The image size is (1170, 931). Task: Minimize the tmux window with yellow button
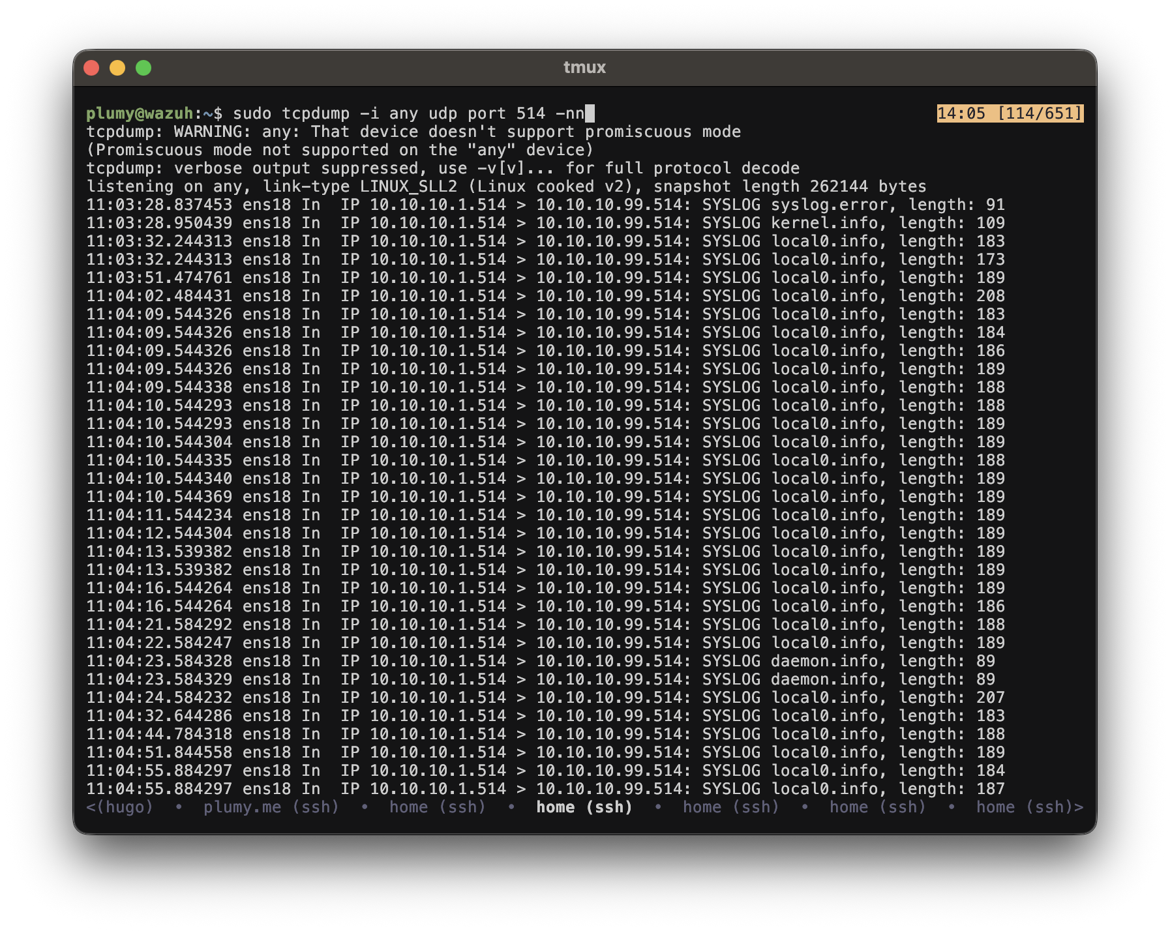coord(117,68)
